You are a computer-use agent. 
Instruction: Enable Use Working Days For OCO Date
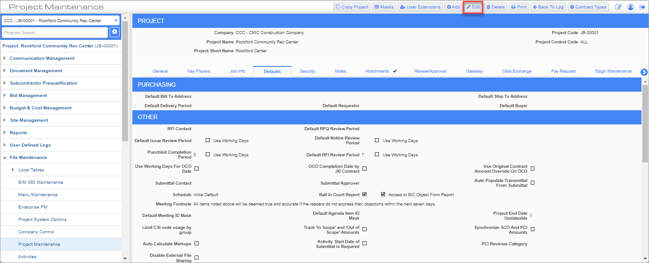(196, 168)
